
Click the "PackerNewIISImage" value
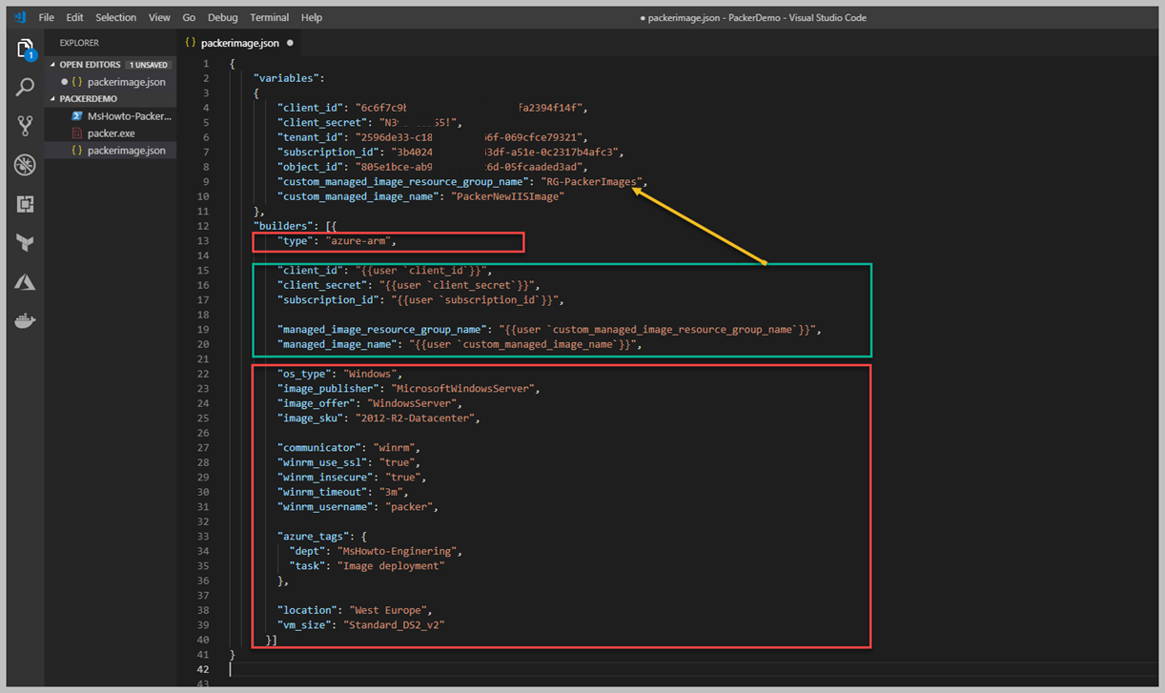click(508, 196)
